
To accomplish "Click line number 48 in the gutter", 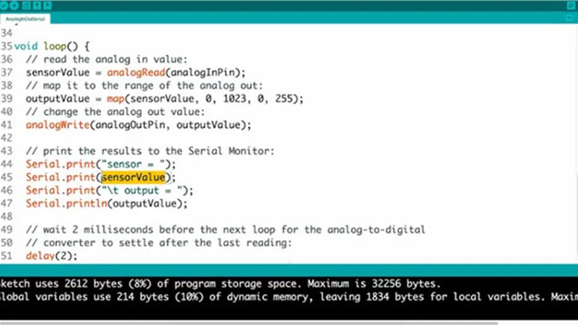I will 6,217.
